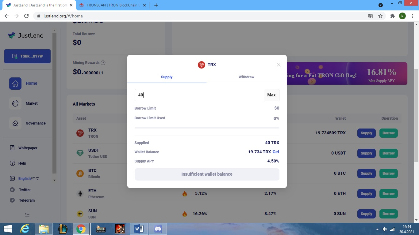The image size is (419, 235).
Task: Click the Home menu label in the sidebar
Action: click(31, 83)
